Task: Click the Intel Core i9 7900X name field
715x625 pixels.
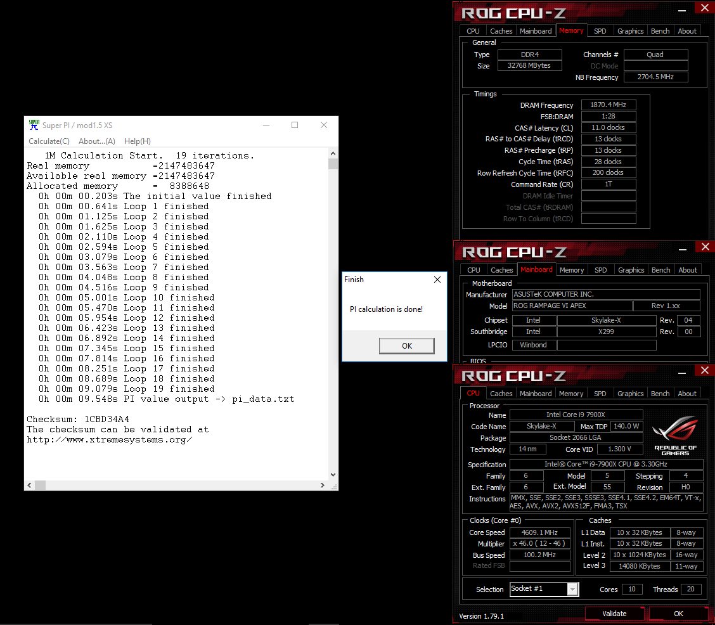Action: click(x=576, y=415)
